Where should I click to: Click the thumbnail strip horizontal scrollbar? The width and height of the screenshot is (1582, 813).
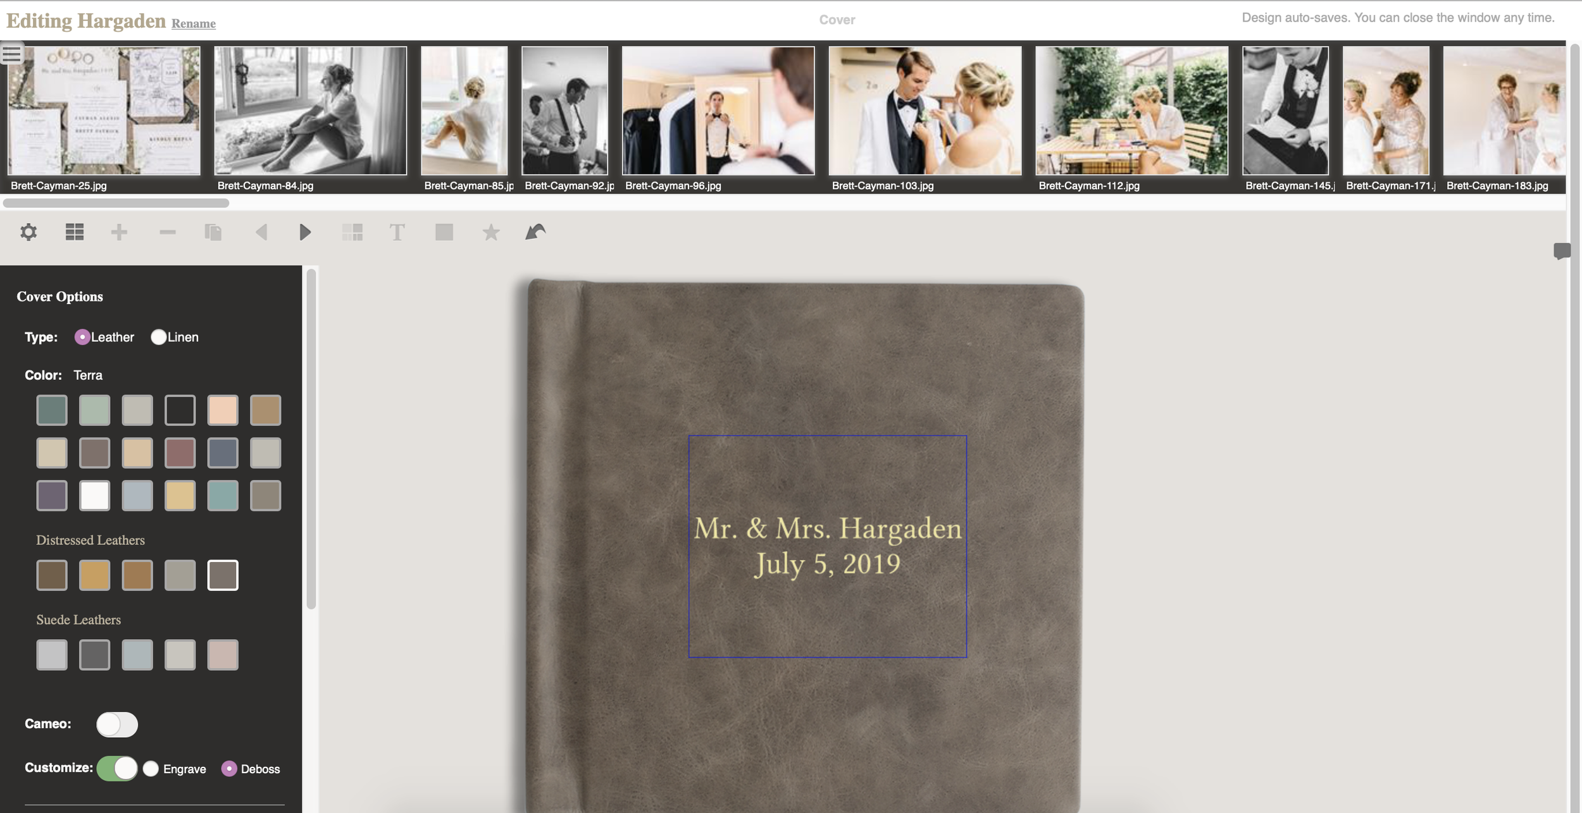(116, 203)
